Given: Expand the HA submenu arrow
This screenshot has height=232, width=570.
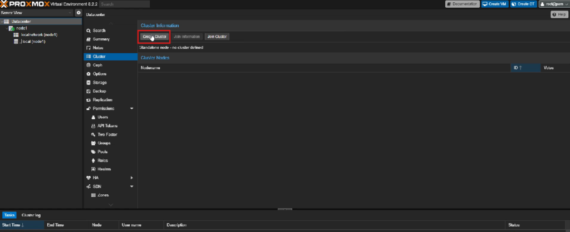Looking at the screenshot, I should pyautogui.click(x=131, y=178).
